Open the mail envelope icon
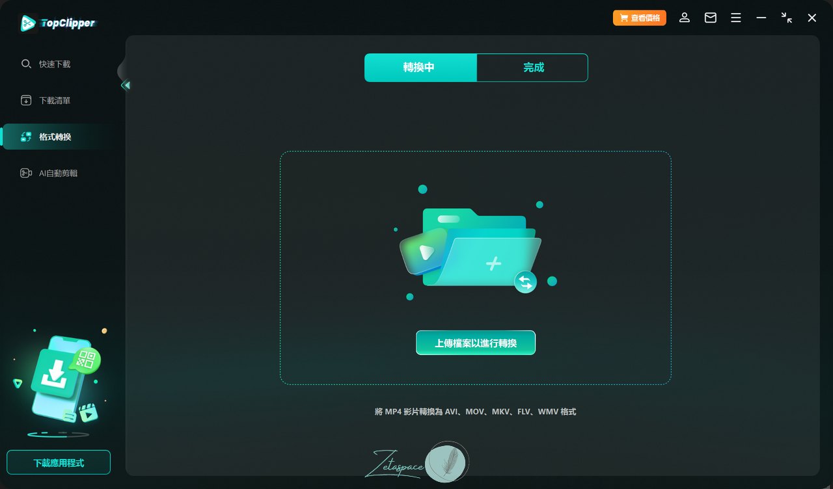Image resolution: width=833 pixels, height=489 pixels. [x=711, y=18]
